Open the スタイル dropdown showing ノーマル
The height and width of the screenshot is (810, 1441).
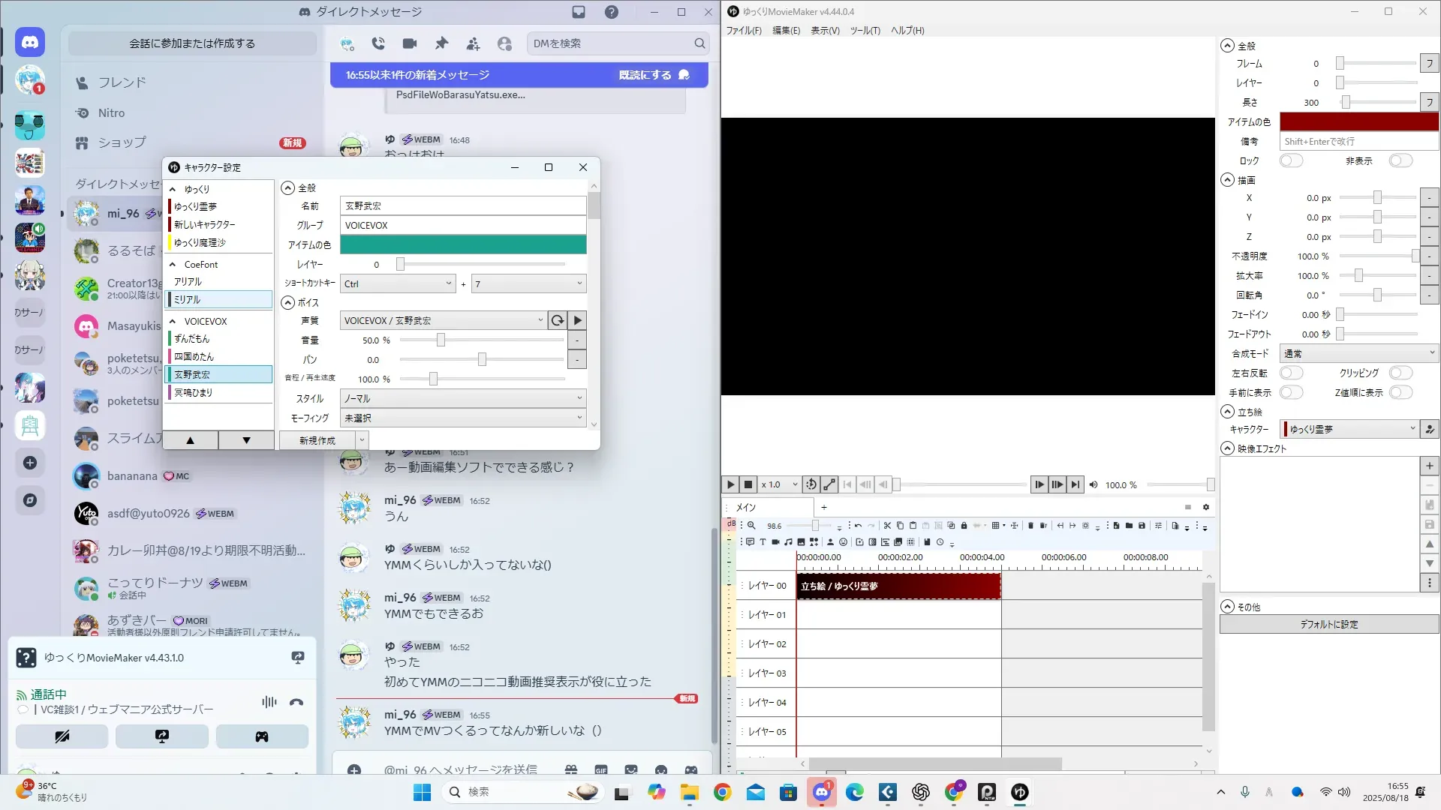[462, 398]
